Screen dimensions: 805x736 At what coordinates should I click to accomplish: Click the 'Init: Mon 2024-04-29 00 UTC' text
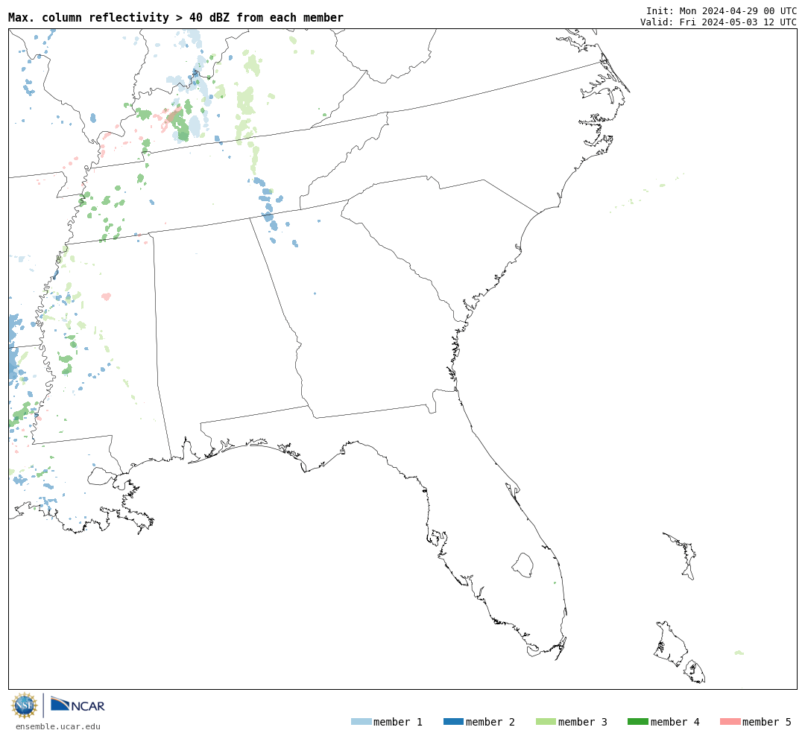pyautogui.click(x=722, y=10)
